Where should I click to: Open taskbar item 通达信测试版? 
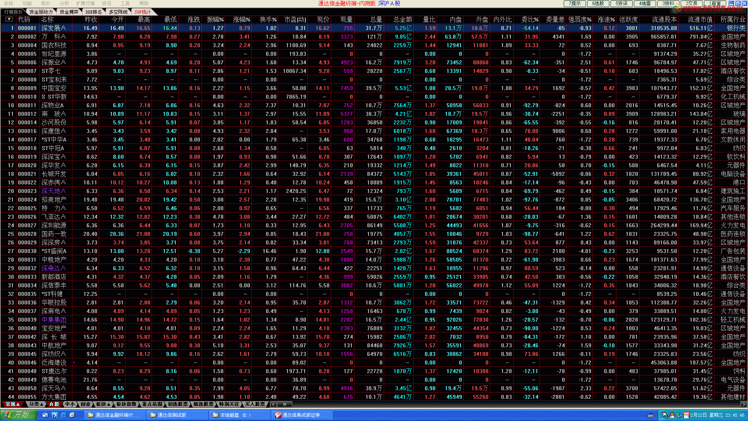pyautogui.click(x=177, y=415)
